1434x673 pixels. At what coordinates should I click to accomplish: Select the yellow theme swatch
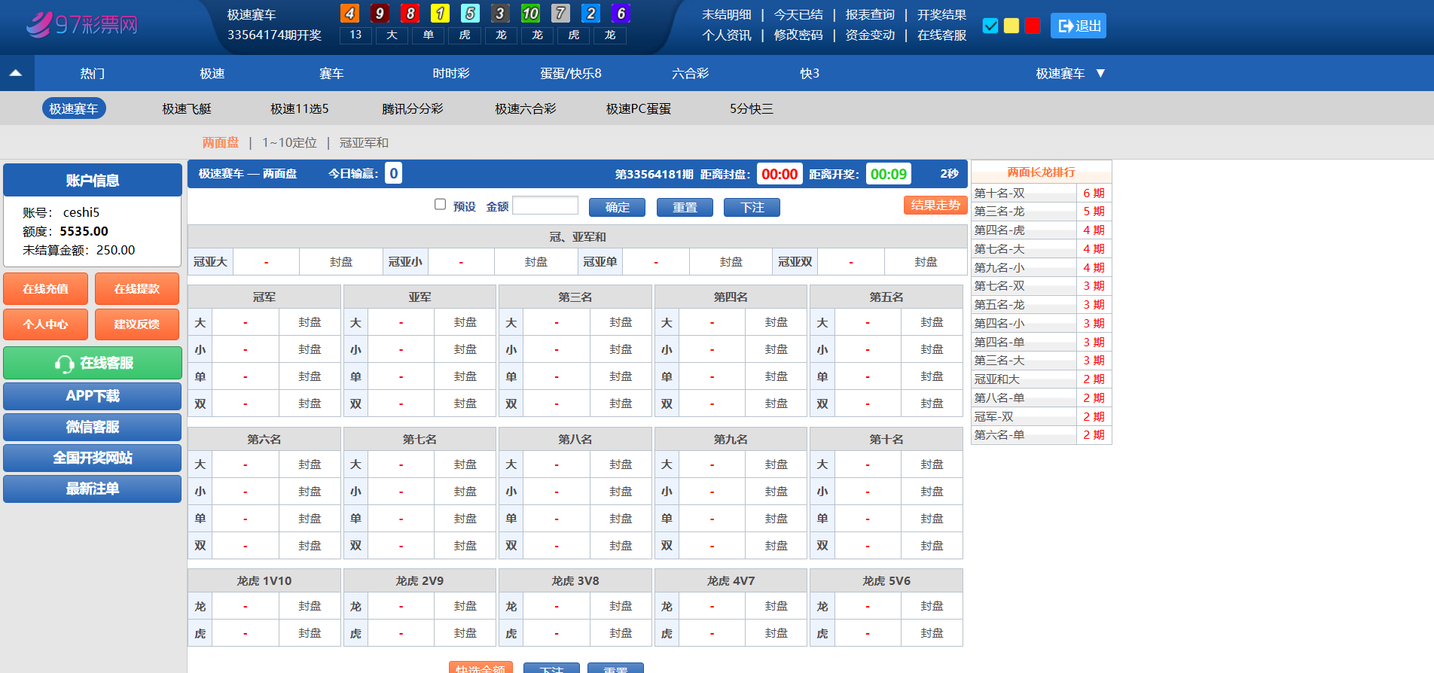(1011, 26)
